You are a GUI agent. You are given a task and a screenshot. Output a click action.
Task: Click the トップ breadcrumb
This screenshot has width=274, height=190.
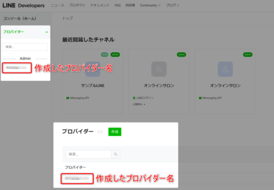tap(67, 18)
